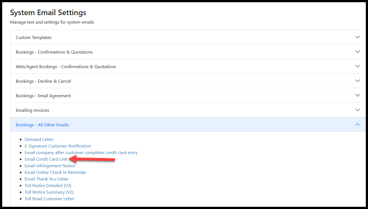
Task: Open Emailing Invoices section header
Action: point(32,110)
